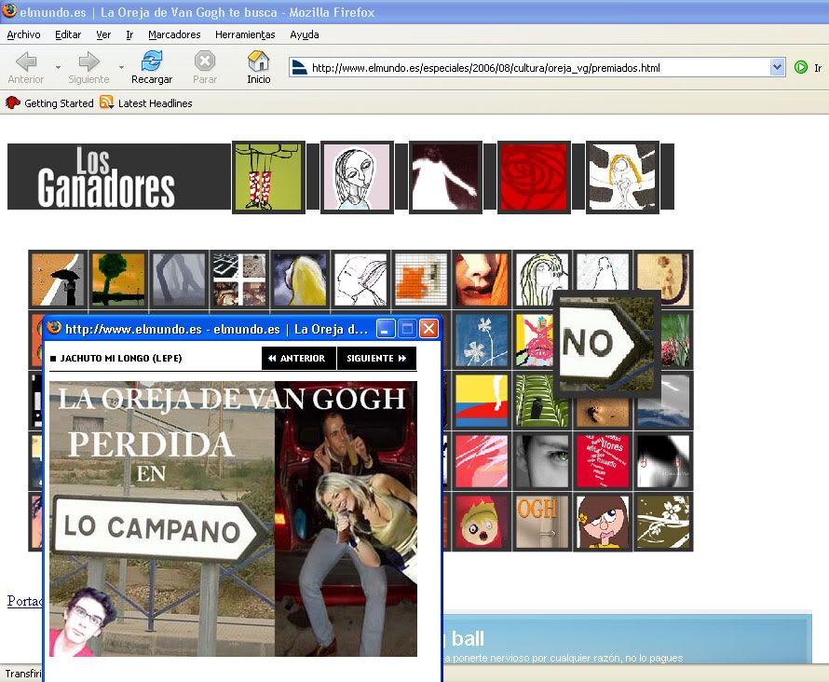This screenshot has height=682, width=829.
Task: Select the umbrella silhouette thumbnail
Action: 58,280
